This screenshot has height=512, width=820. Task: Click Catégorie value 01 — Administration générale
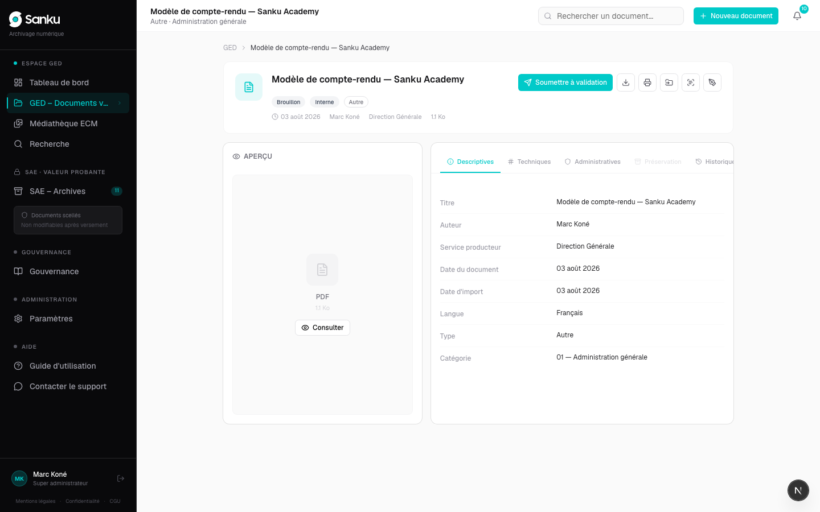[602, 357]
